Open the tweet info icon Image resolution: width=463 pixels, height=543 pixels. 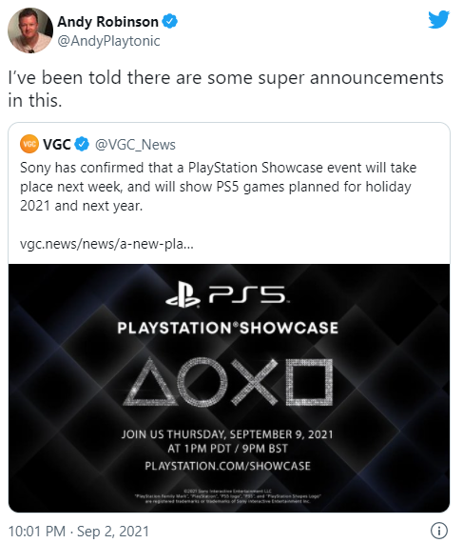pyautogui.click(x=439, y=531)
